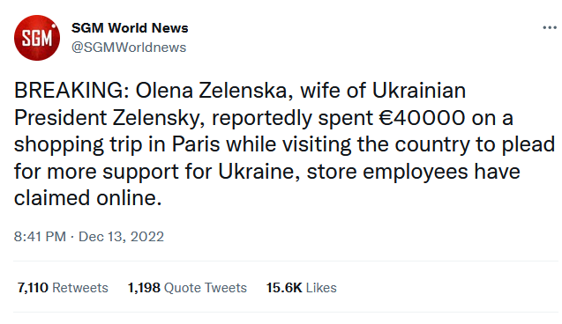Click the 8:41 PM timestamp
562x324 pixels.
[40, 236]
